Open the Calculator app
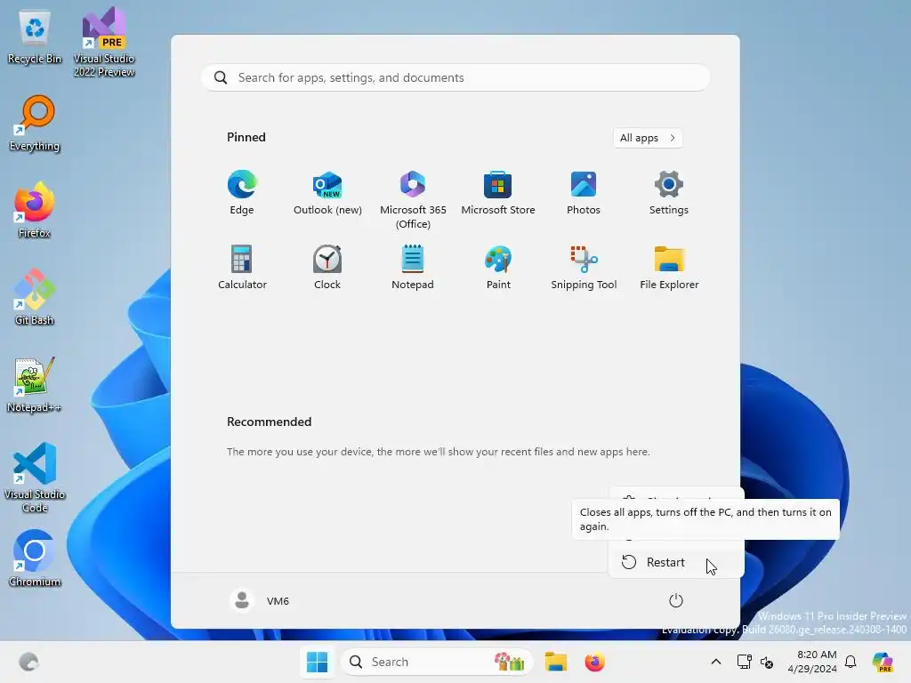 tap(242, 267)
